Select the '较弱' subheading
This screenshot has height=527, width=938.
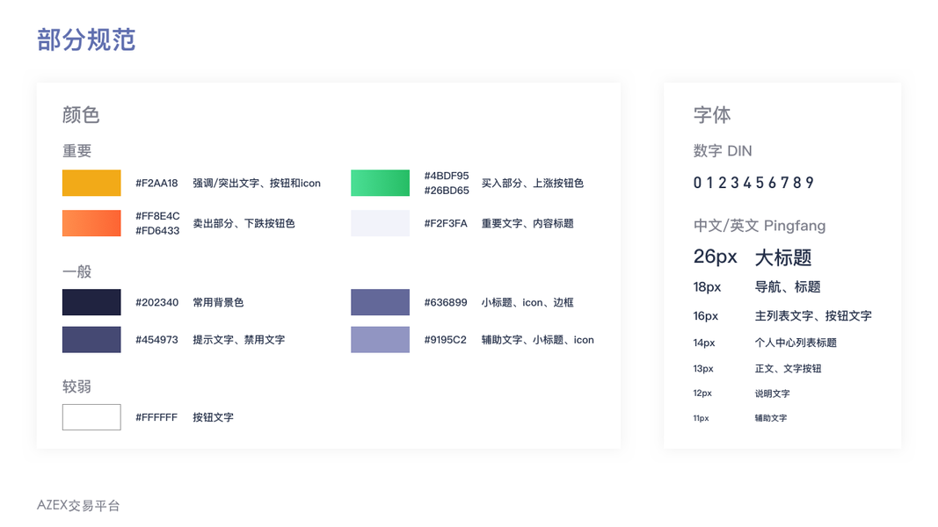[77, 386]
